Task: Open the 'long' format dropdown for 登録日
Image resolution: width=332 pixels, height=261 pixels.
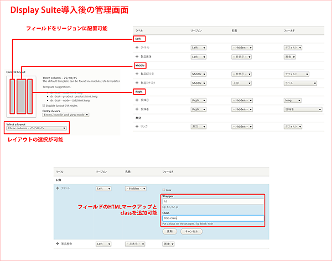Action: point(293,101)
